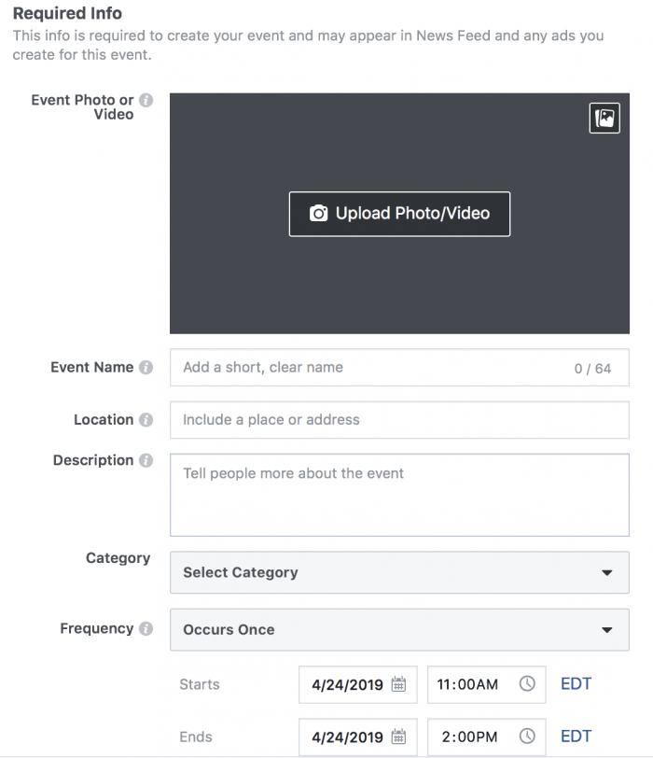Image resolution: width=653 pixels, height=758 pixels.
Task: Click info icon next to Location label
Action: coord(146,420)
